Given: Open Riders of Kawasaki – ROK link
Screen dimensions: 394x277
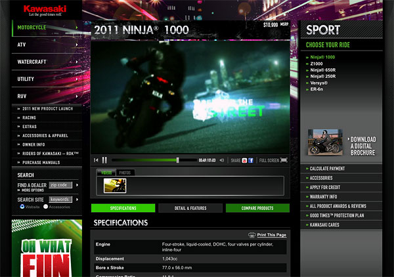Looking at the screenshot, I should (51, 154).
